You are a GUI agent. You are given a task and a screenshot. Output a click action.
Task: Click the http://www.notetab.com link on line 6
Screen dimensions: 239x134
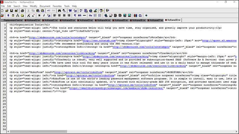[99, 40]
